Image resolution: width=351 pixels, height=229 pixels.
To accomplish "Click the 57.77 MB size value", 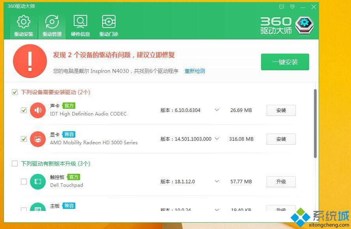I will click(241, 182).
